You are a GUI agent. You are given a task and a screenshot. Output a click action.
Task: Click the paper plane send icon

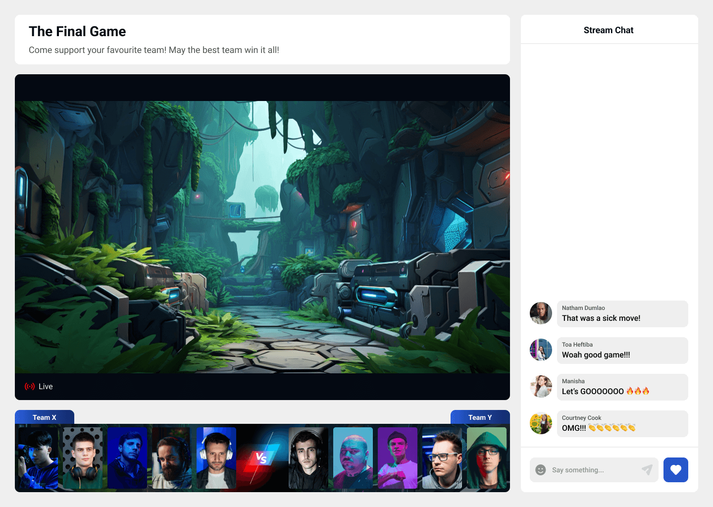click(x=647, y=470)
